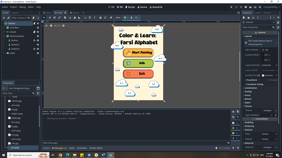
Task: Open the Debug menu
Action: point(22,7)
